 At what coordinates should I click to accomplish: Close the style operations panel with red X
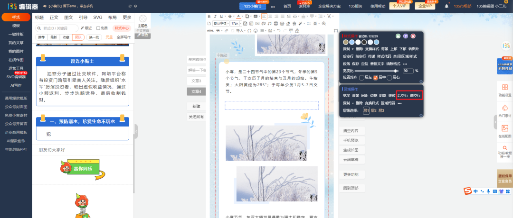(x=413, y=36)
